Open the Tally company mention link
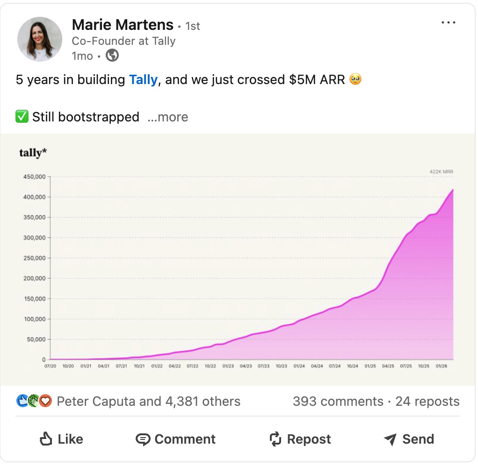The width and height of the screenshot is (478, 467). tap(143, 80)
